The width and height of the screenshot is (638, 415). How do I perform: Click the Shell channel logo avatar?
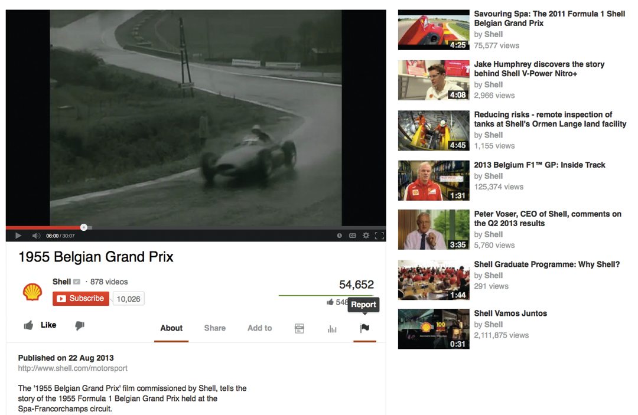32,292
